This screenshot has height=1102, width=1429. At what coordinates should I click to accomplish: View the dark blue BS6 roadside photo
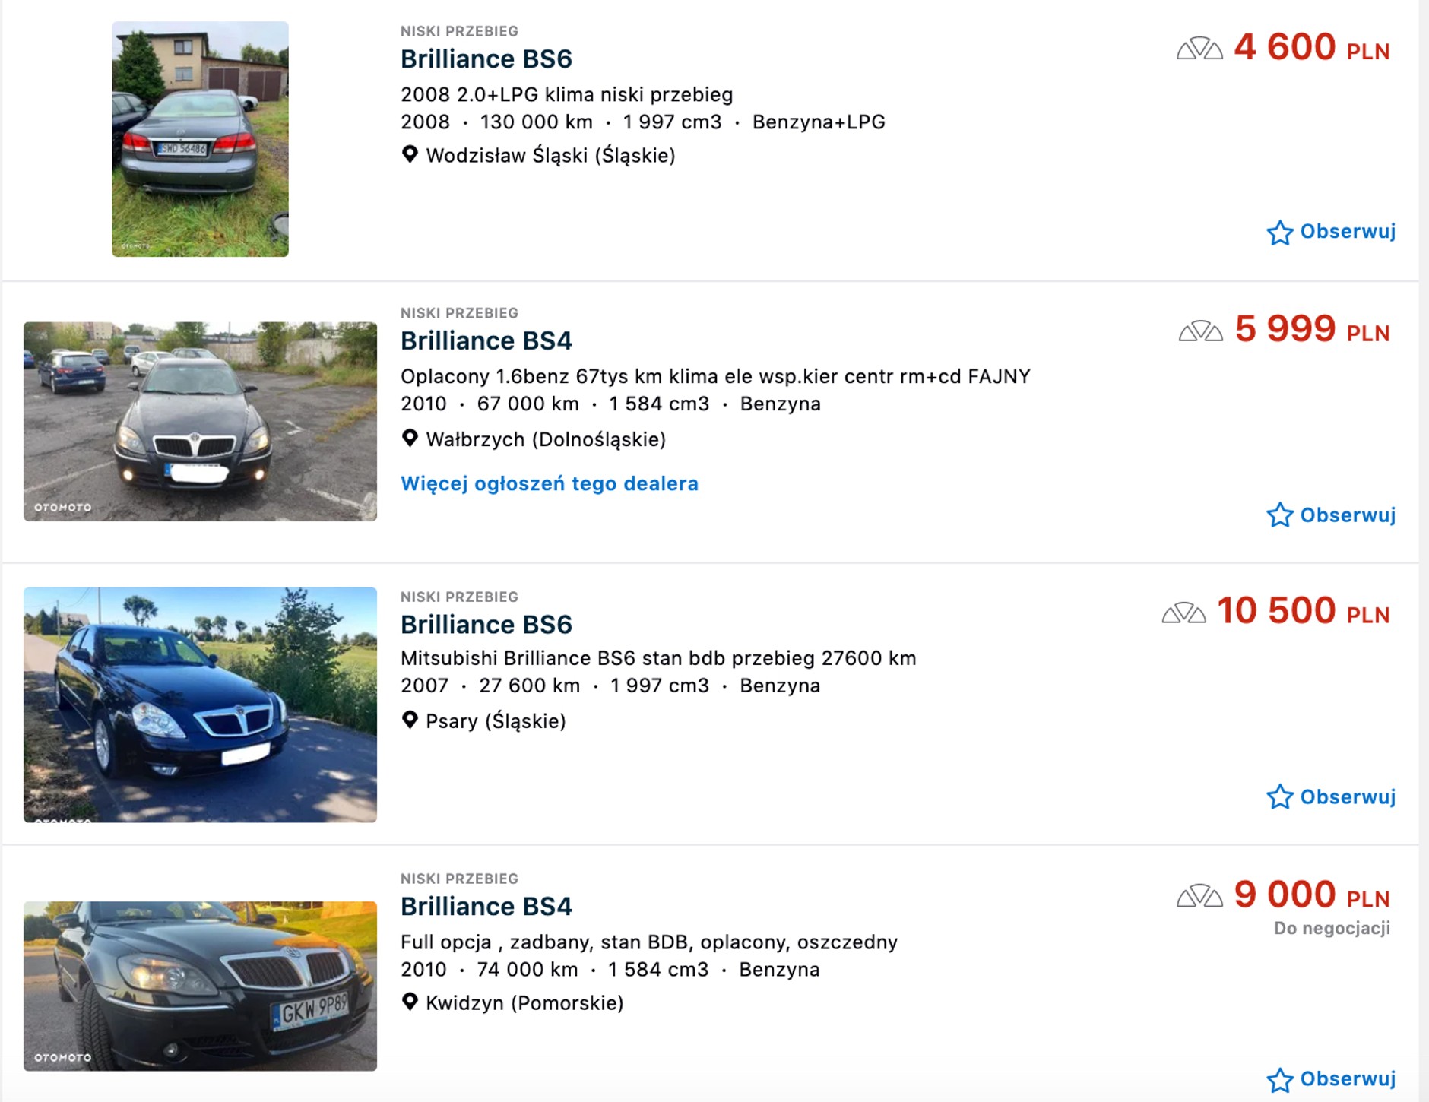point(200,704)
